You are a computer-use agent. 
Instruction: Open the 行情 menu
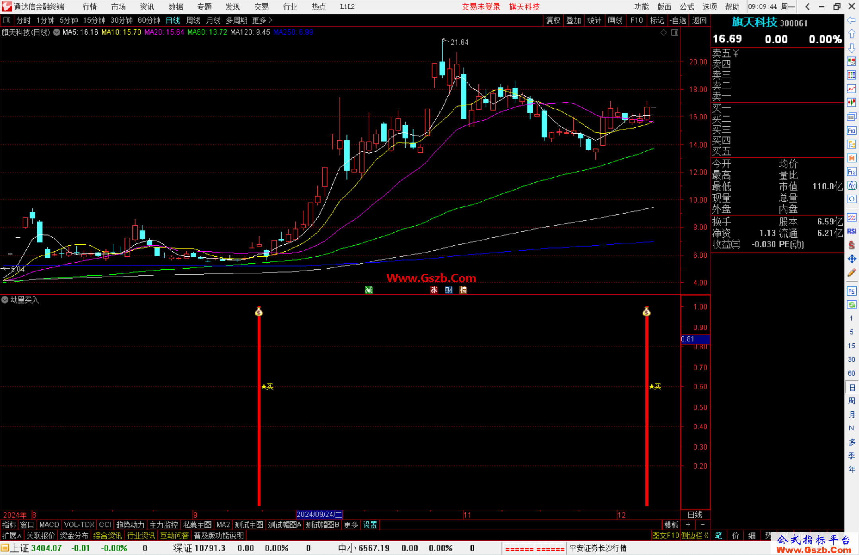tap(90, 7)
